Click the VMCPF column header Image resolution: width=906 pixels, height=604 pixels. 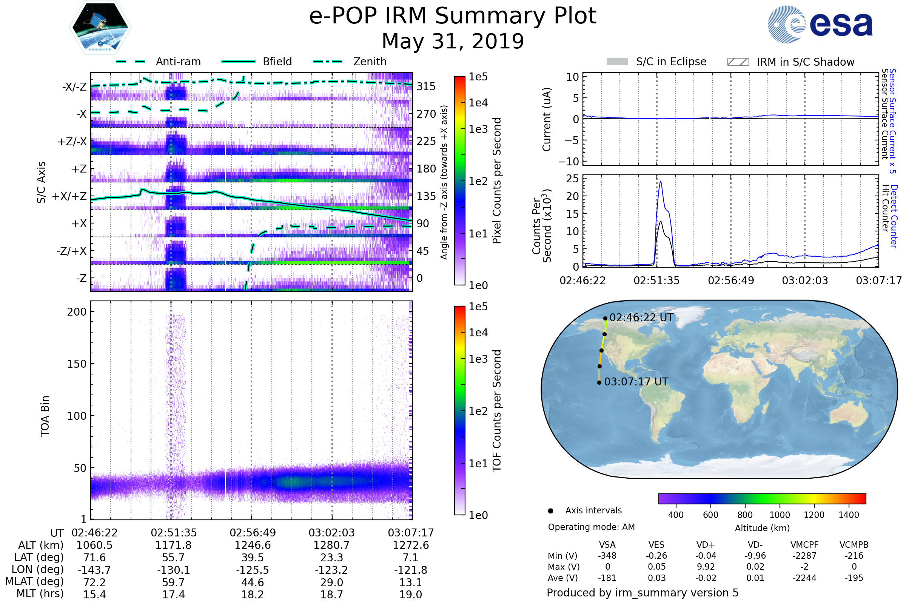click(x=804, y=545)
